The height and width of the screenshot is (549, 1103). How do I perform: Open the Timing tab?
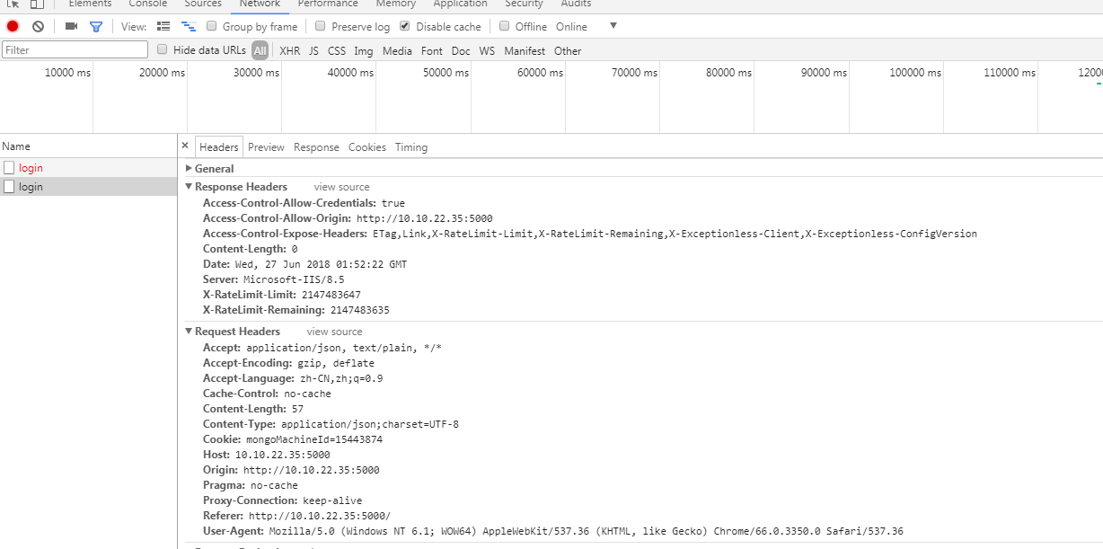coord(410,146)
